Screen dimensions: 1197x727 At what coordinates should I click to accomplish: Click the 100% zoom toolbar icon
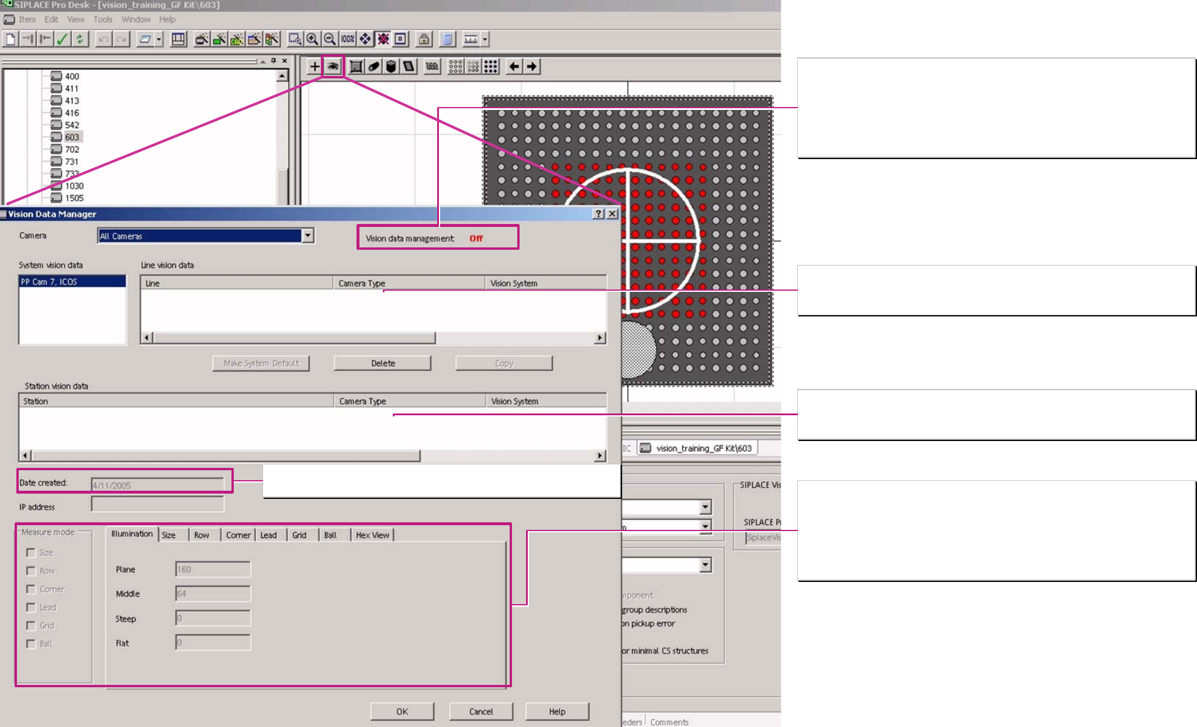click(347, 39)
